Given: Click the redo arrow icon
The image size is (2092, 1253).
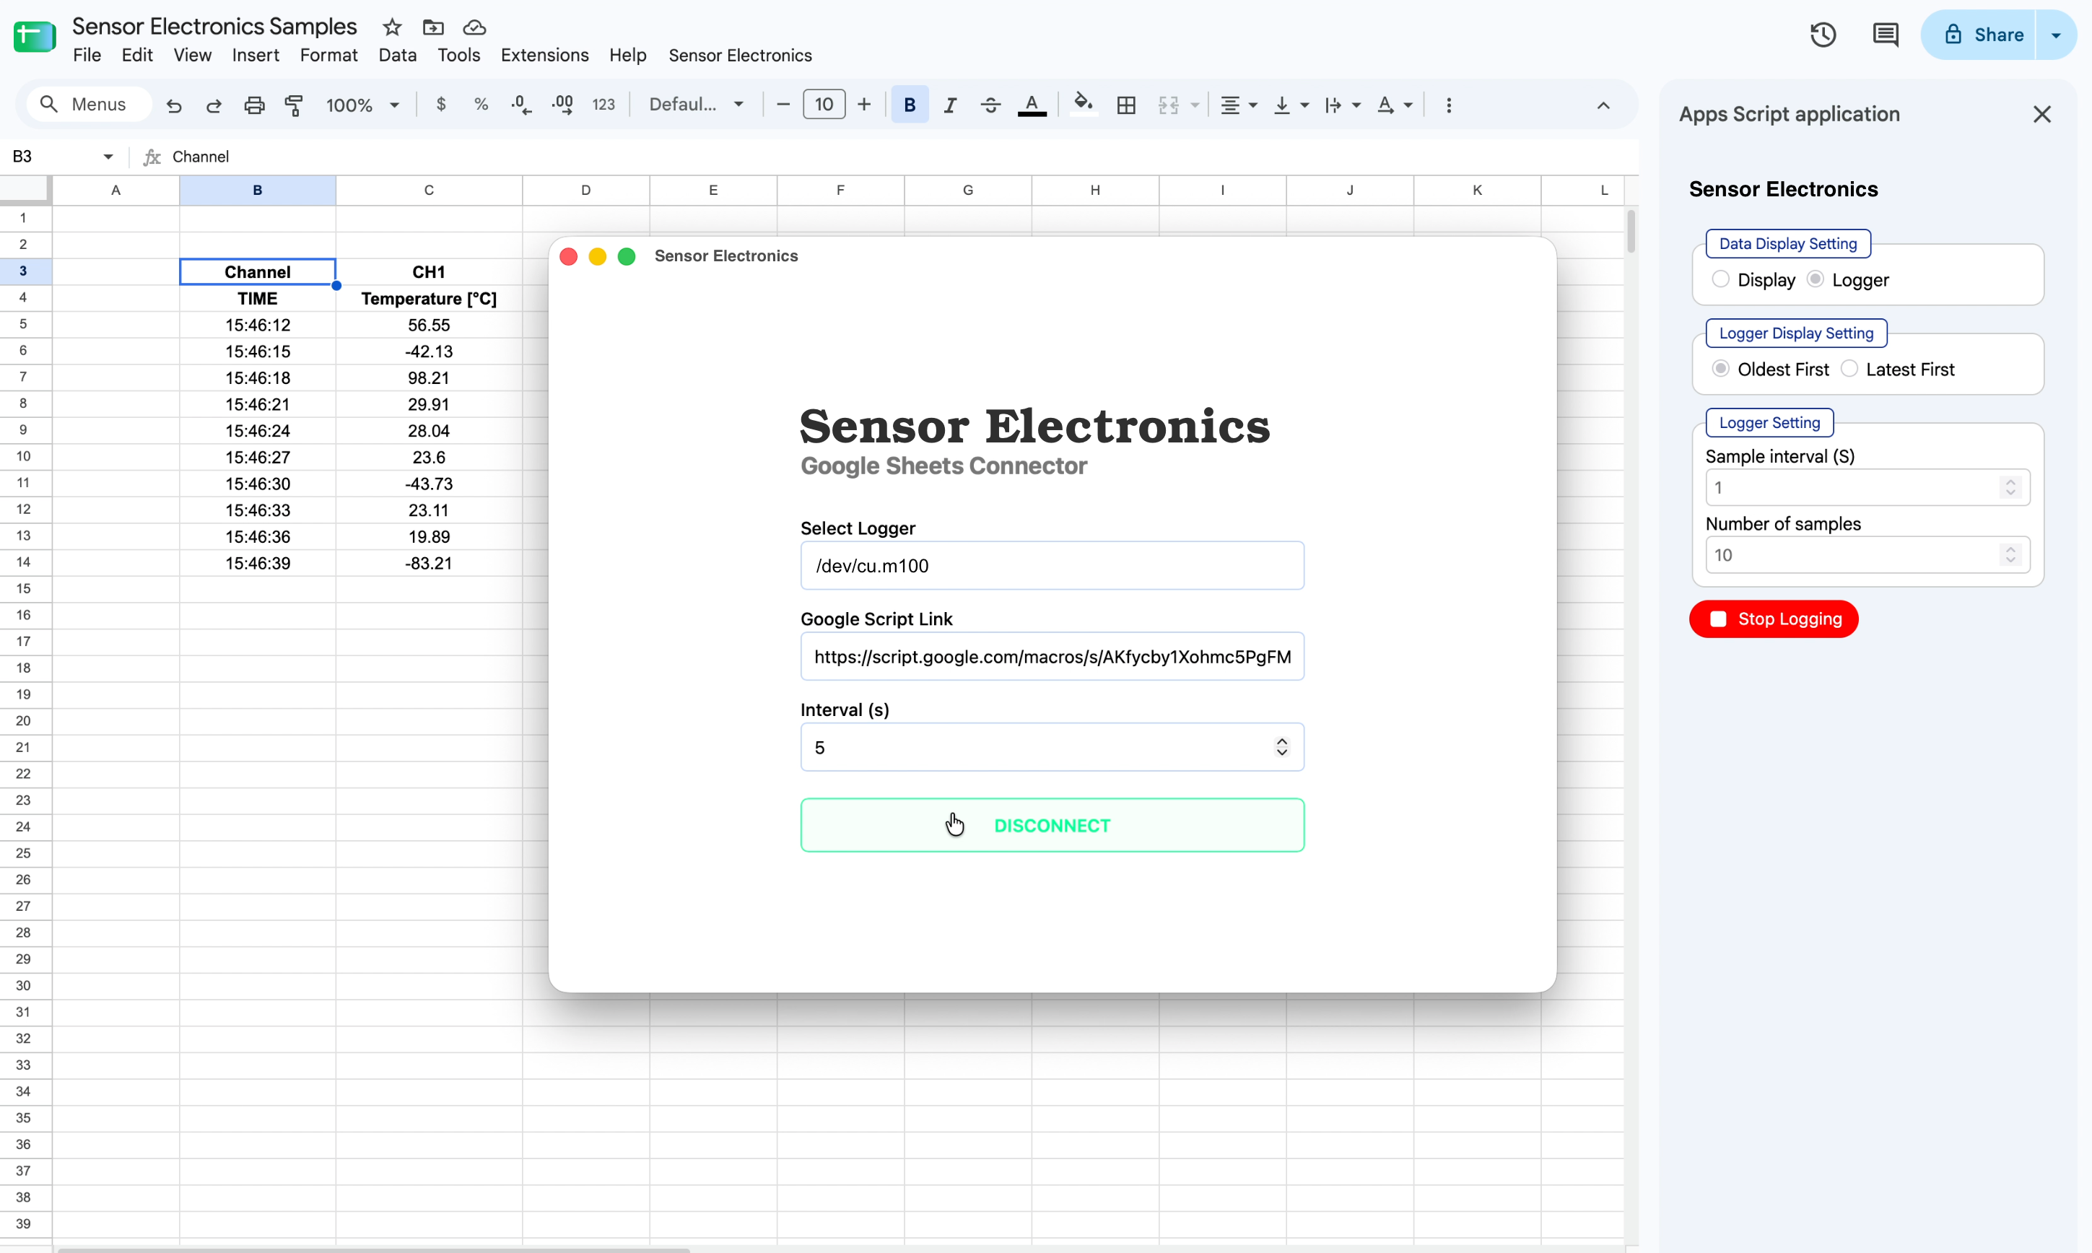Looking at the screenshot, I should coord(214,105).
